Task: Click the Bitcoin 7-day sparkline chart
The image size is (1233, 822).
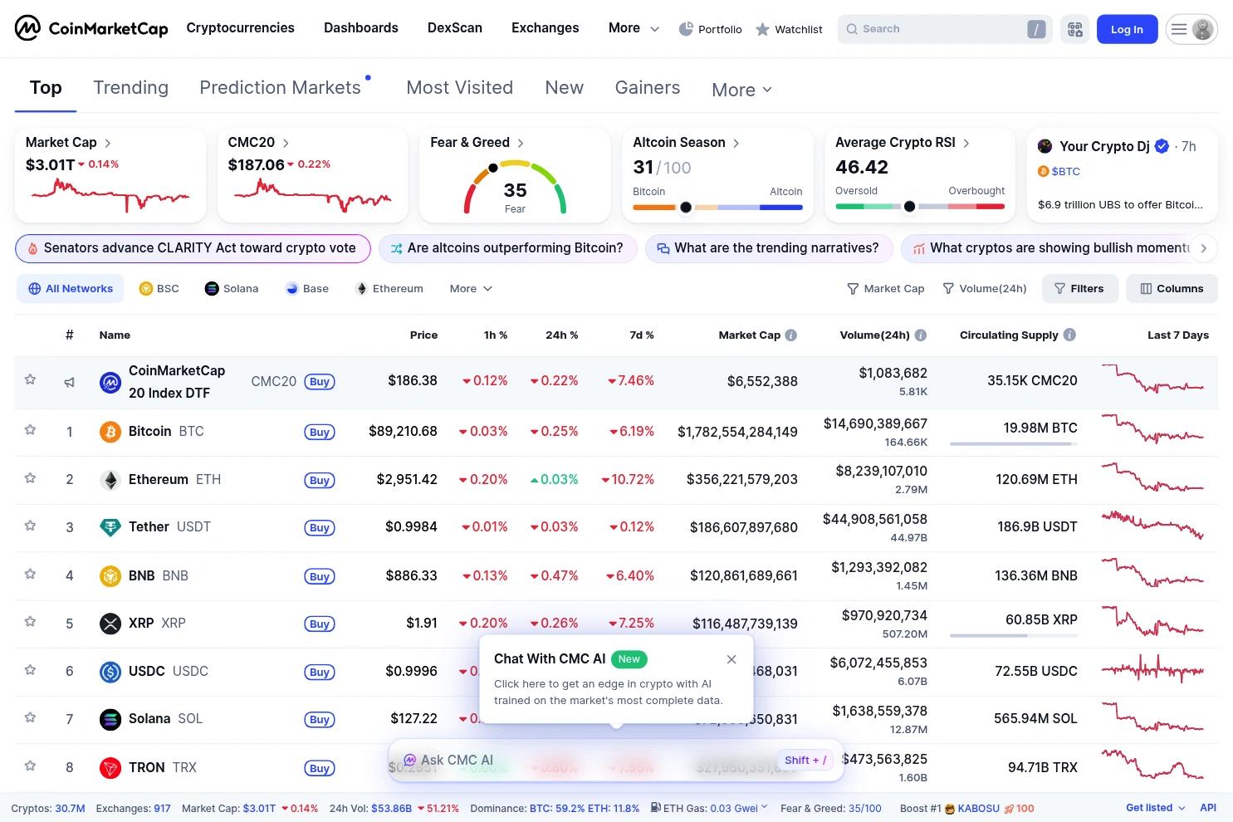Action: pos(1152,429)
